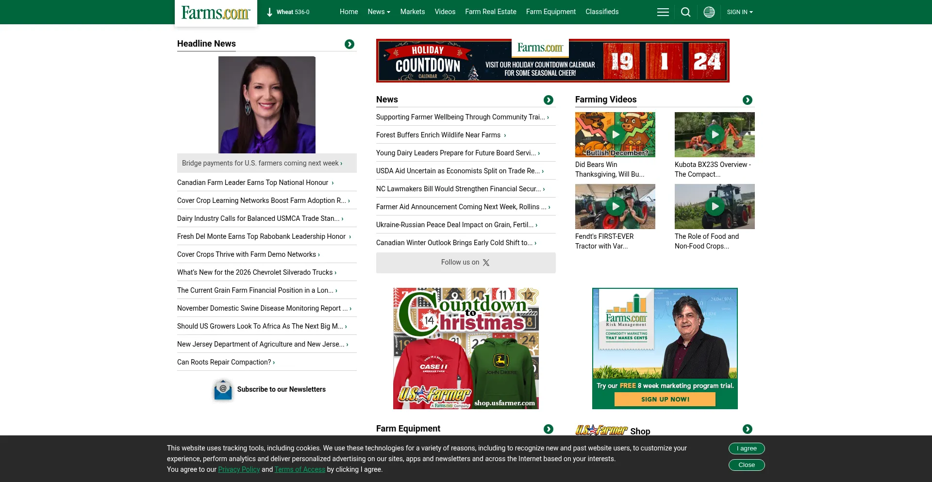
Task: Click the Headline News arrow icon
Action: pyautogui.click(x=349, y=44)
